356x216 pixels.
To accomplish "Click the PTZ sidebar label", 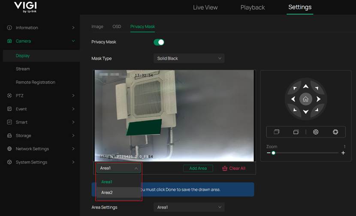I will click(20, 96).
